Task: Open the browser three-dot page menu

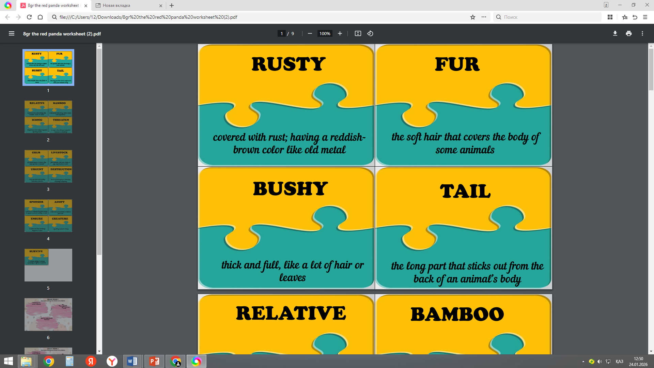Action: coord(484,17)
